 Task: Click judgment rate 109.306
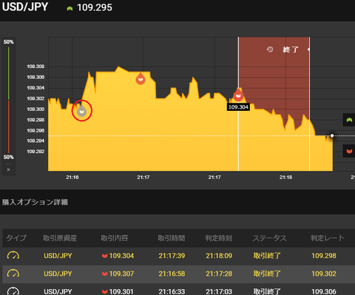click(x=324, y=291)
